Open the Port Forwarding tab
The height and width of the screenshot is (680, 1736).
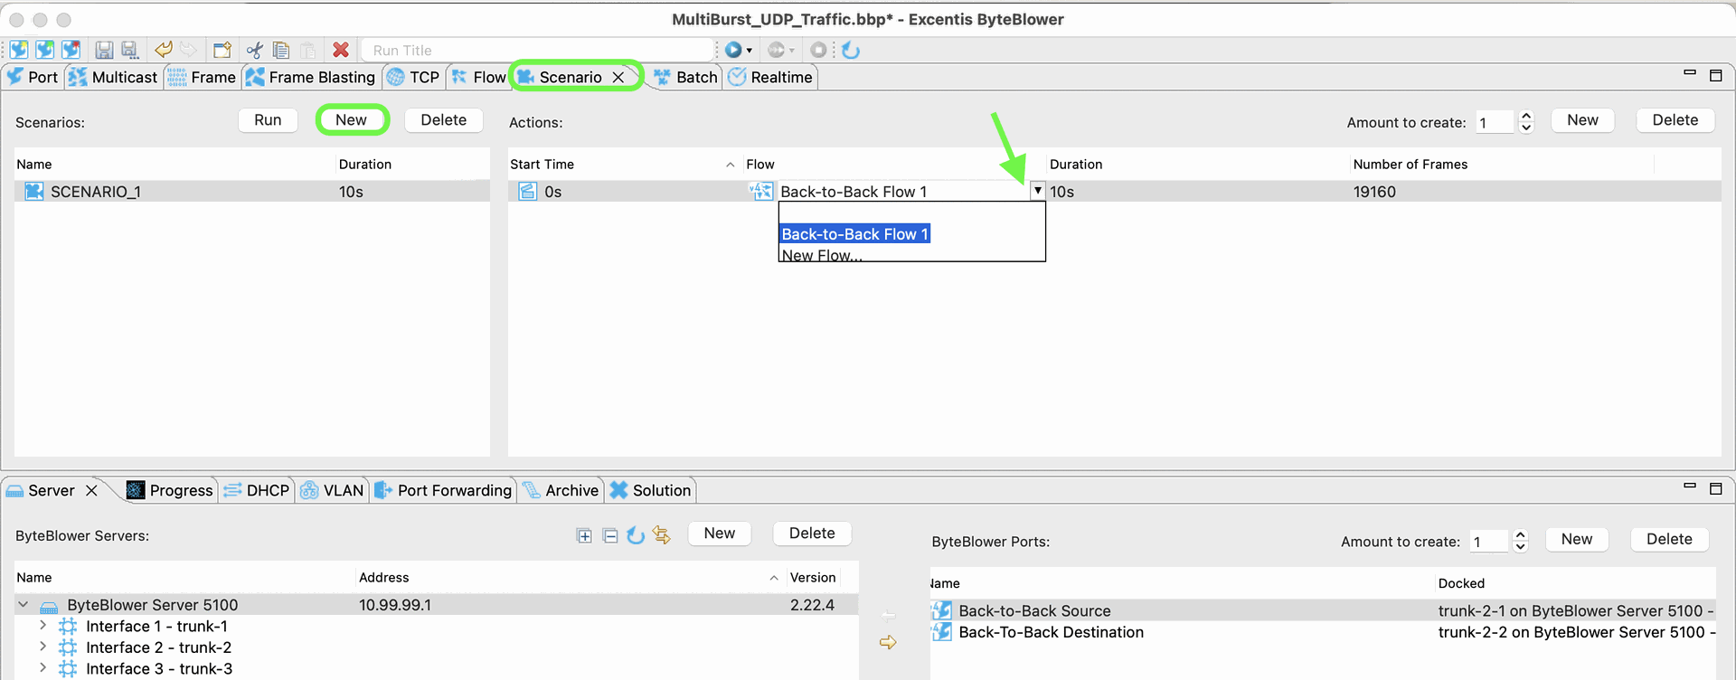point(444,490)
